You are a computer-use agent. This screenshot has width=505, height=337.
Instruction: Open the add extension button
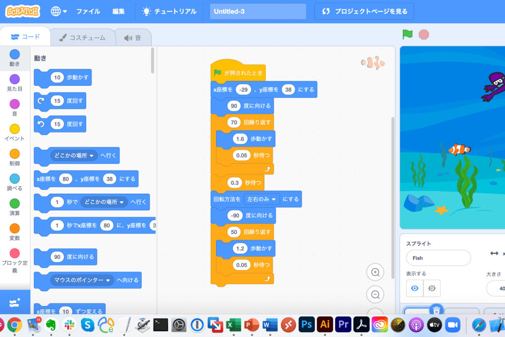[x=15, y=302]
